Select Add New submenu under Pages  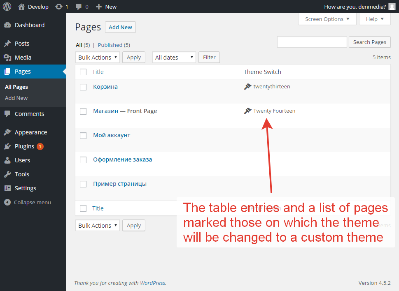(x=16, y=98)
